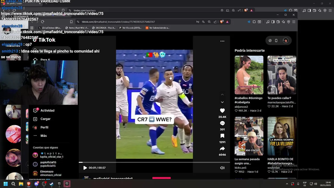Open the taskbar search

pyautogui.click(x=13, y=184)
